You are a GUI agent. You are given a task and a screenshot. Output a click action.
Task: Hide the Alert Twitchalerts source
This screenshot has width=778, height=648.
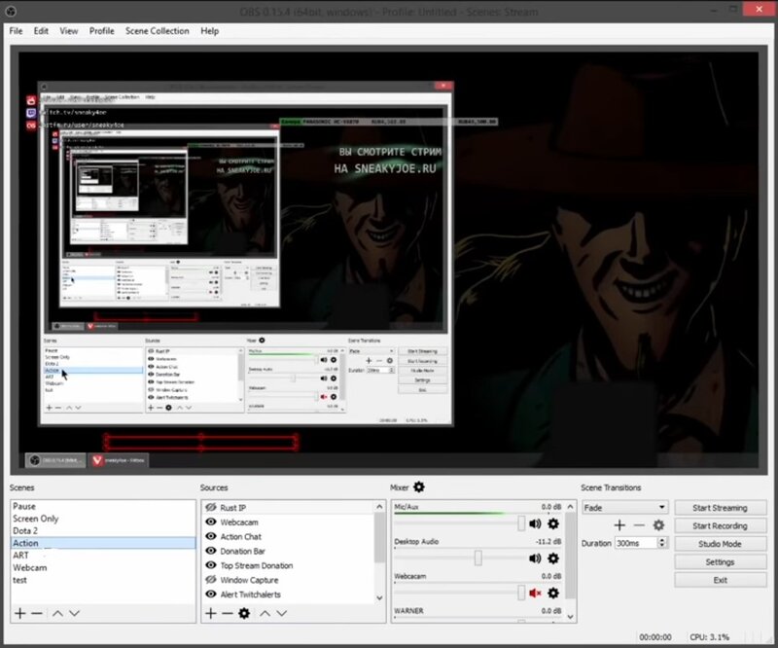(211, 594)
